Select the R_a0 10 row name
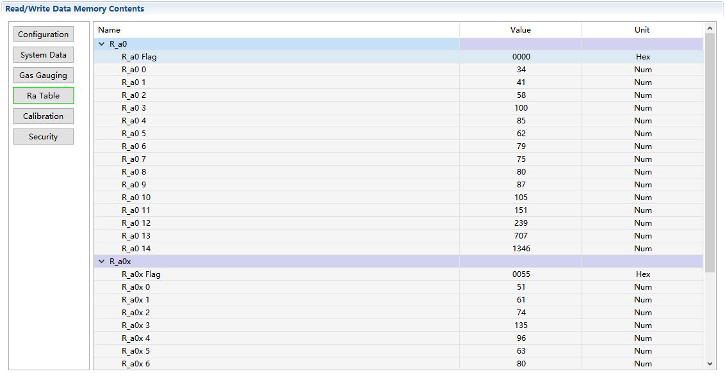The height and width of the screenshot is (376, 725). click(x=136, y=197)
